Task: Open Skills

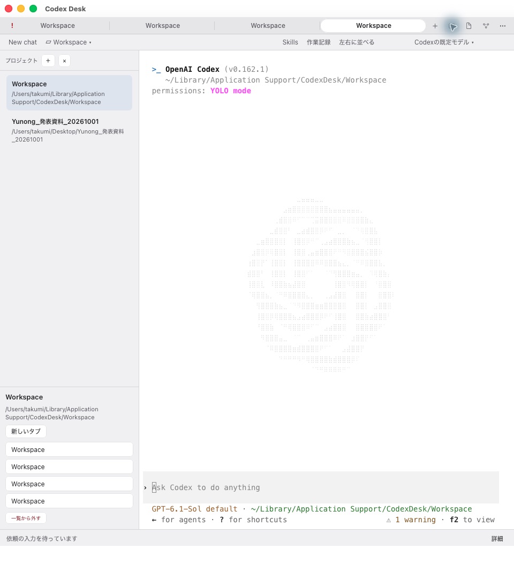Action: 290,42
